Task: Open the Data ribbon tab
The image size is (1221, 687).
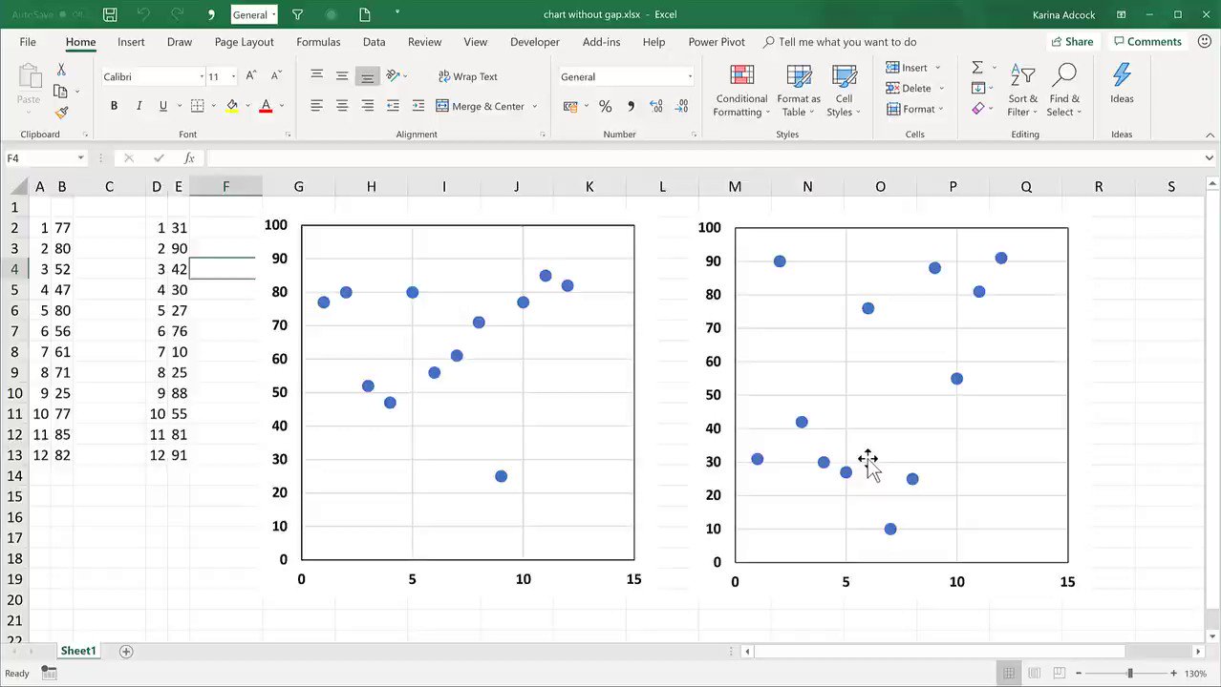Action: (374, 41)
